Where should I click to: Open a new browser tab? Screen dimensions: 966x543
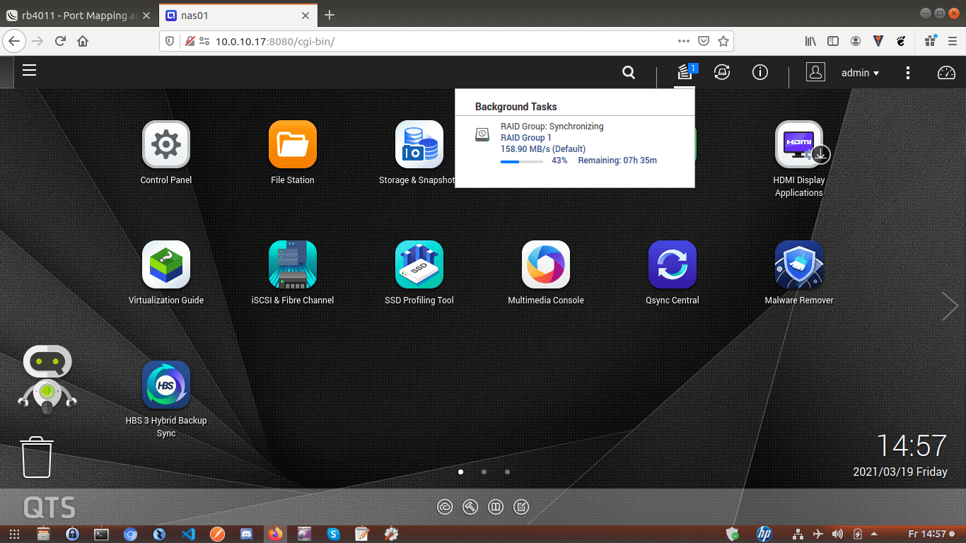(x=330, y=16)
